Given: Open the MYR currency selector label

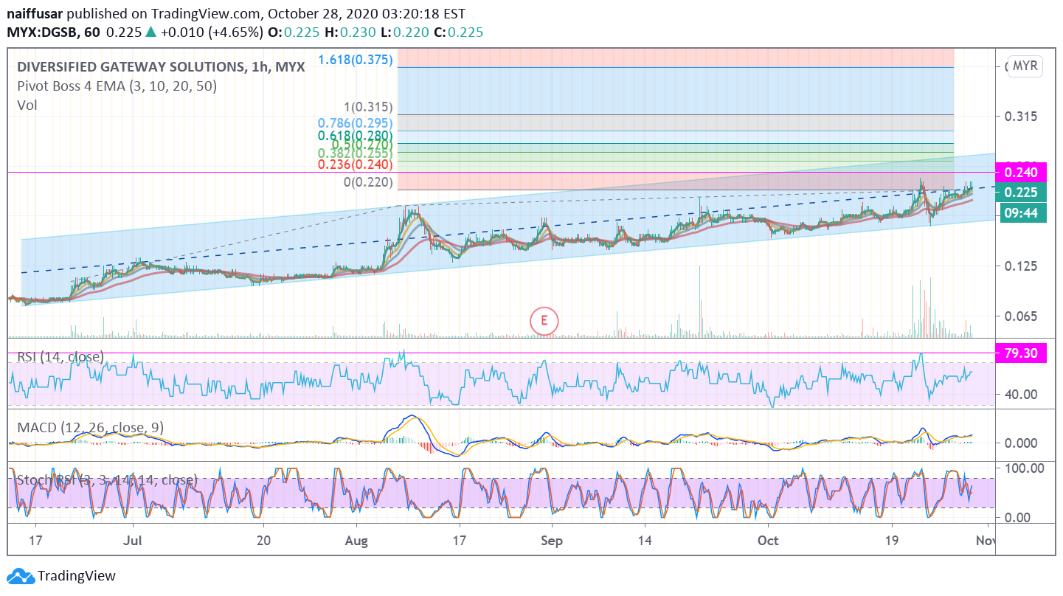Looking at the screenshot, I should click(1025, 66).
